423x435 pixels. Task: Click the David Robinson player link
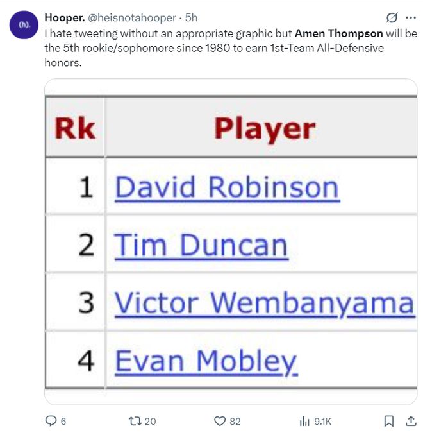(x=226, y=187)
